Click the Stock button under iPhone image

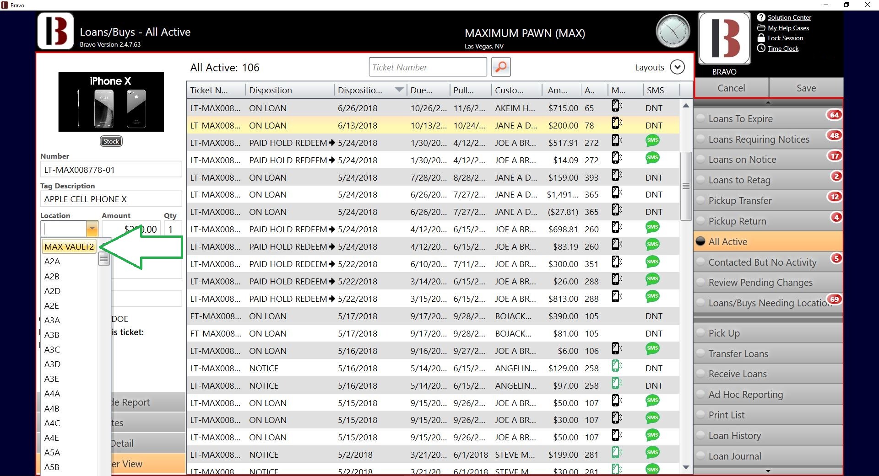coord(111,141)
